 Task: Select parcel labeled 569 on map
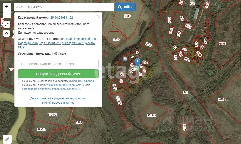[x=182, y=18]
